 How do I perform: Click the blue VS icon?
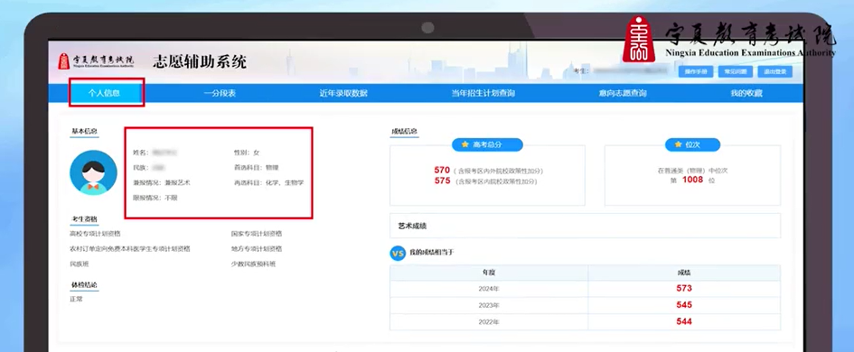click(399, 253)
